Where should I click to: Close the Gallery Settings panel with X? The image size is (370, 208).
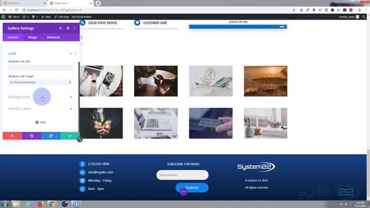click(60, 28)
